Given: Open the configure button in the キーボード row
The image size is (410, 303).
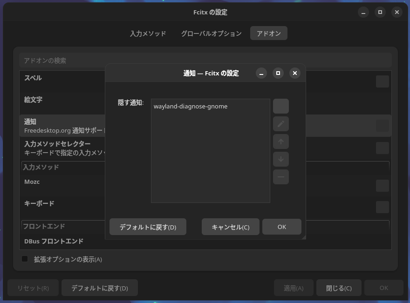Looking at the screenshot, I should [x=383, y=207].
